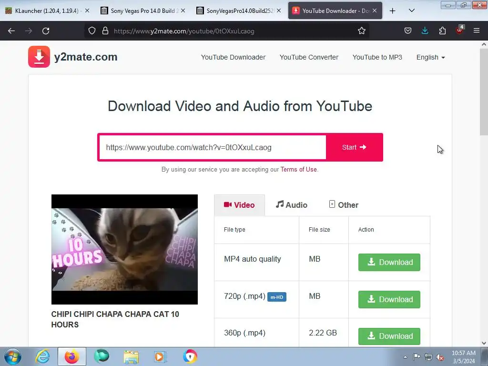Image resolution: width=488 pixels, height=366 pixels.
Task: Open the extensions puzzle piece icon
Action: pyautogui.click(x=442, y=31)
